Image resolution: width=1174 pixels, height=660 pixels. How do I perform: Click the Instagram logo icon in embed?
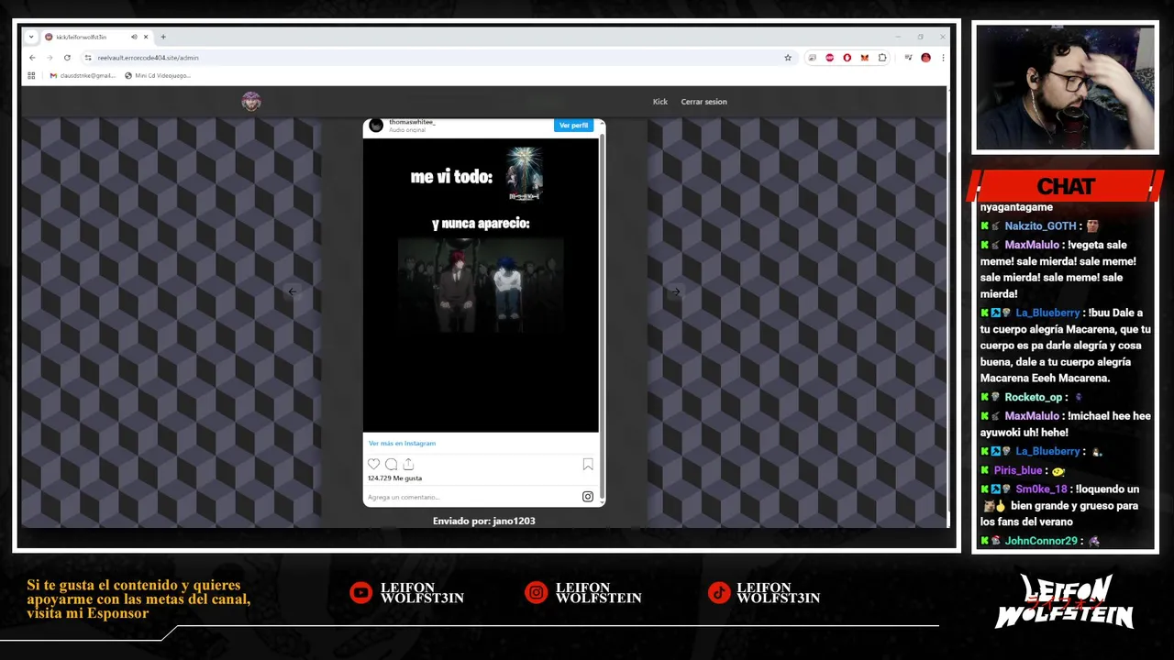pos(588,497)
